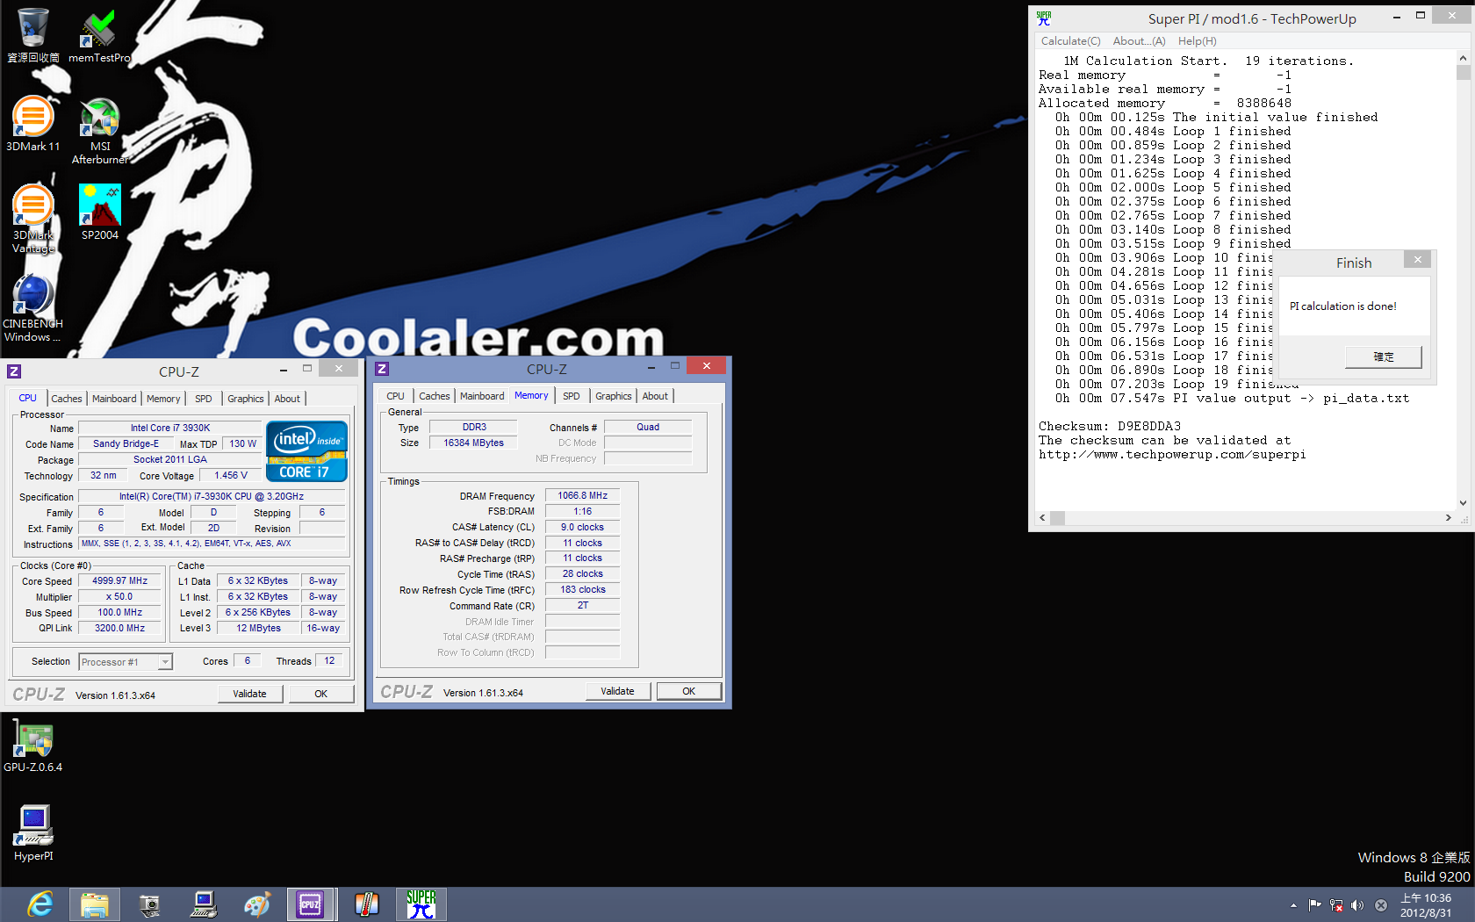Close the Finish dialog

1417,259
